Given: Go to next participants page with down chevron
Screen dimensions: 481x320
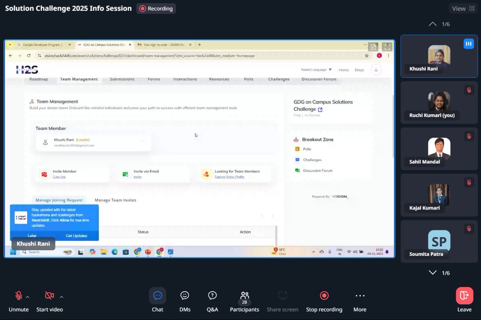Looking at the screenshot, I should [x=432, y=273].
